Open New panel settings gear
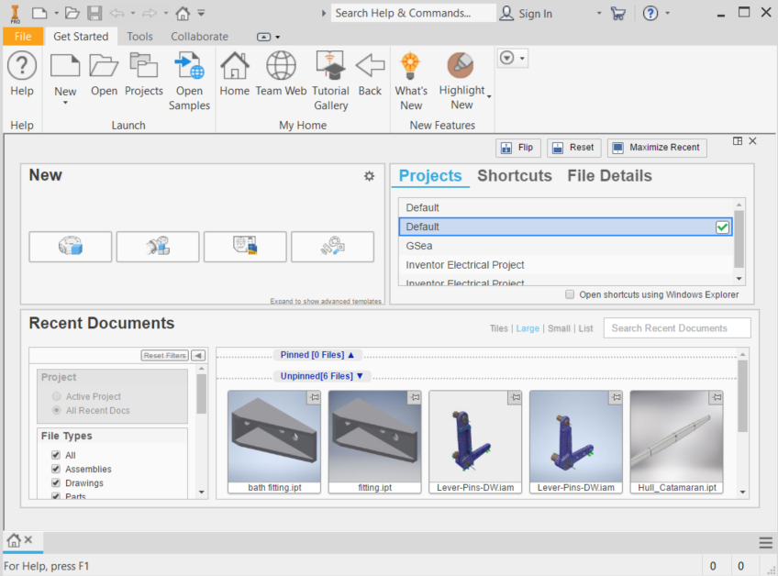Image resolution: width=778 pixels, height=576 pixels. 369,176
